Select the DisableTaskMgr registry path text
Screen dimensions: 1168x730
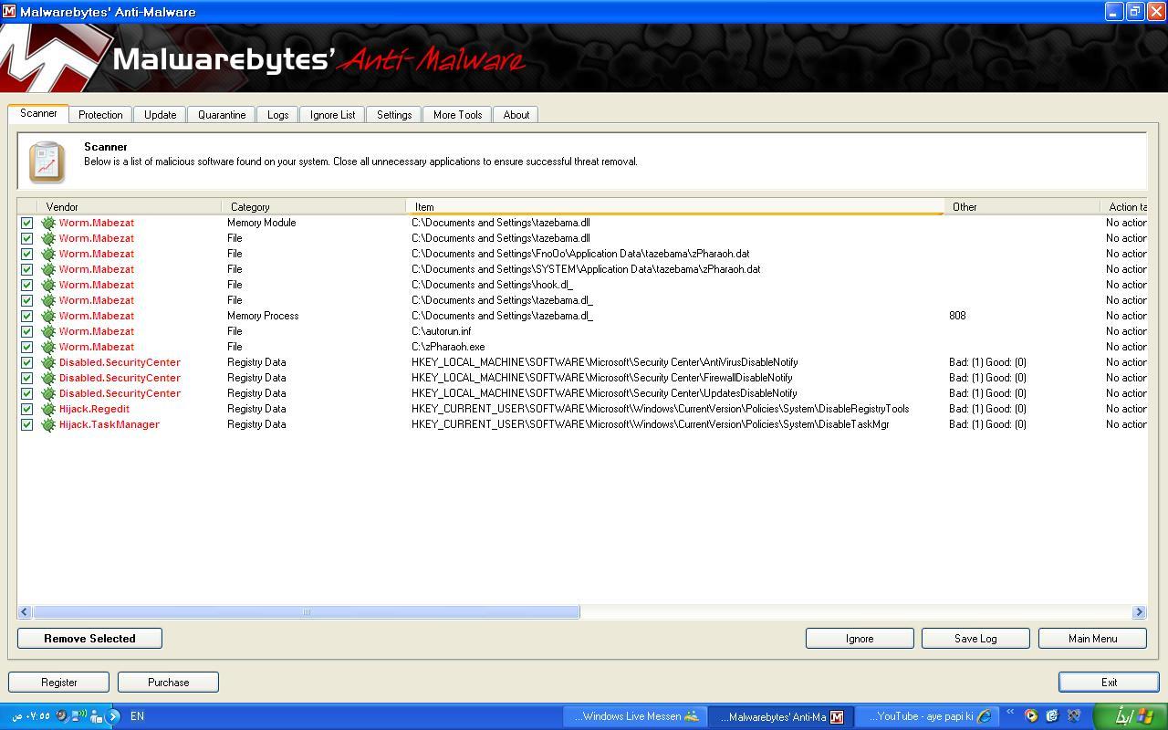click(x=650, y=424)
